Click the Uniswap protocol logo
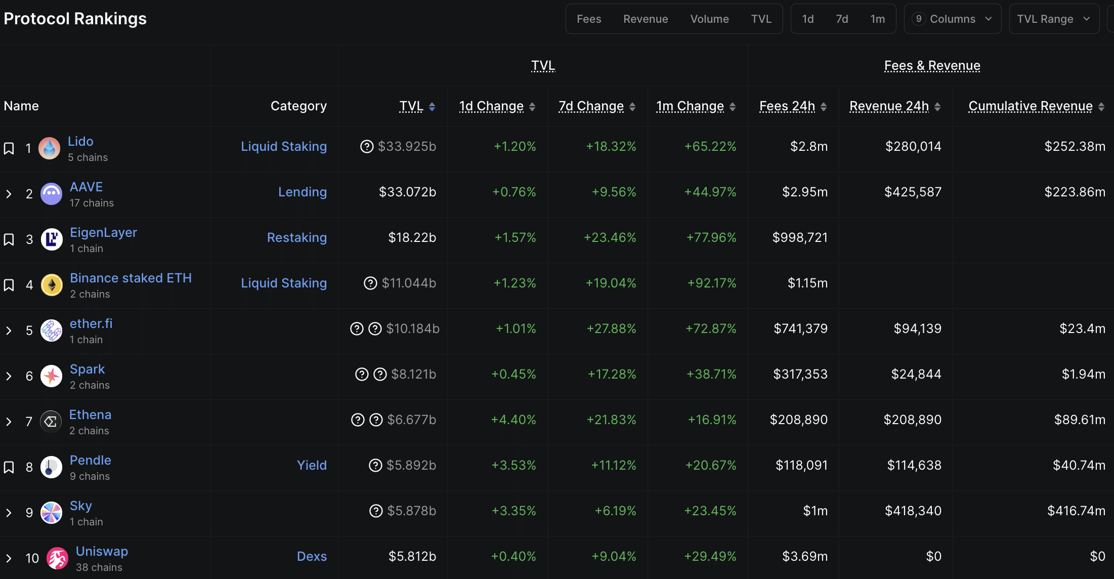 pos(57,558)
